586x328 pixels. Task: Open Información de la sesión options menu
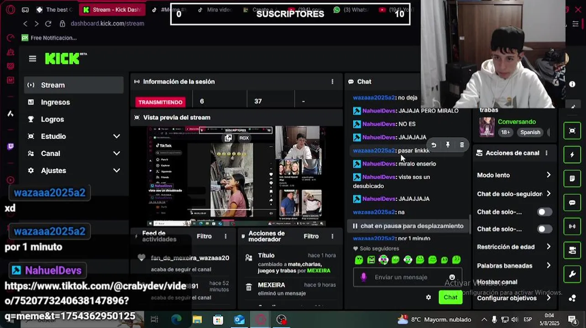click(332, 82)
